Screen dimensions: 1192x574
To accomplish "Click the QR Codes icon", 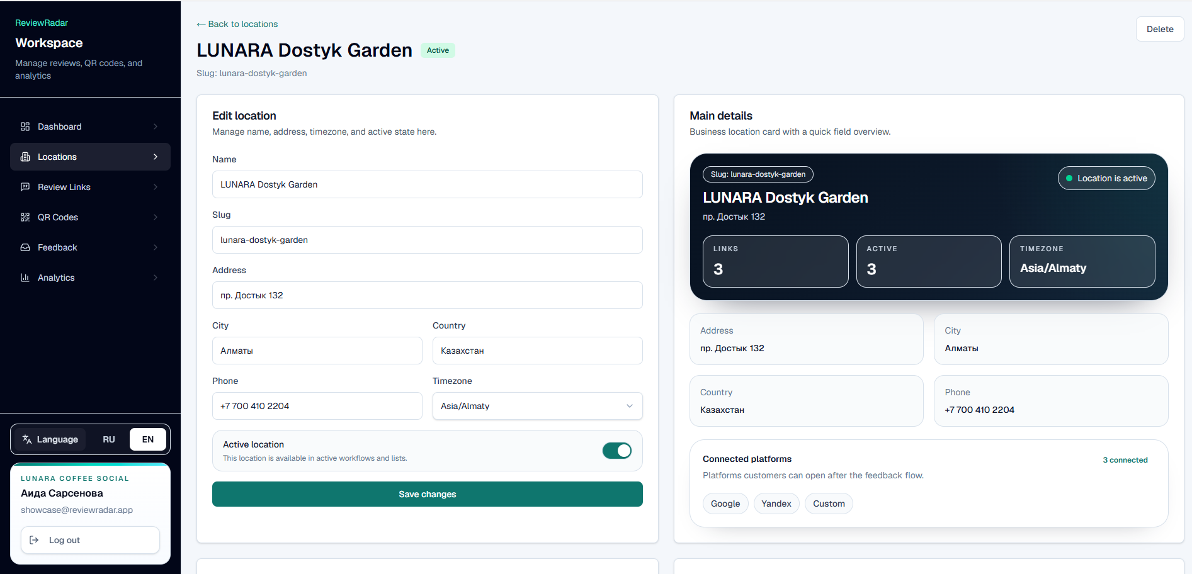I will [25, 217].
